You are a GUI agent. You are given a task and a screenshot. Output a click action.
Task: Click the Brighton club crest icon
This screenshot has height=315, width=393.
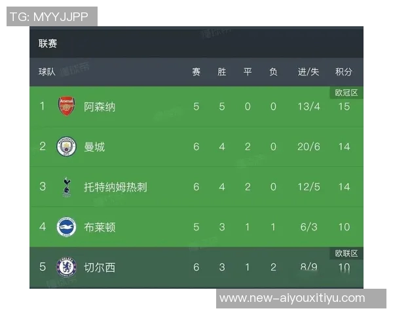point(66,227)
